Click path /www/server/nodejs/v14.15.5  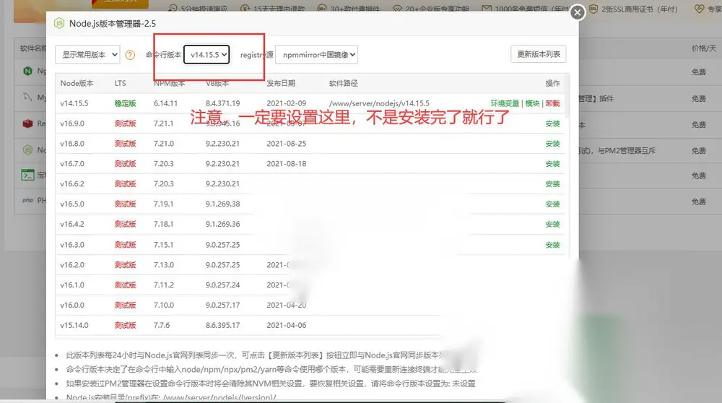pyautogui.click(x=379, y=103)
